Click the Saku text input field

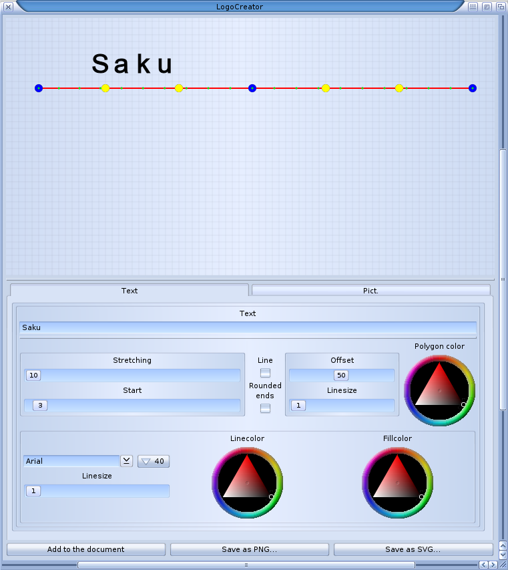point(248,327)
